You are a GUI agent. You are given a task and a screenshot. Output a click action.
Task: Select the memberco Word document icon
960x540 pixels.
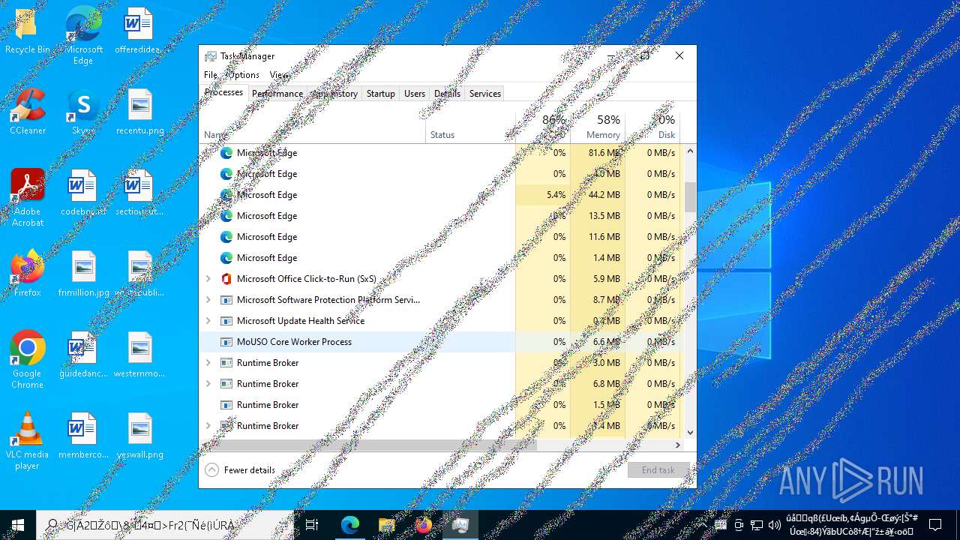[x=83, y=436]
